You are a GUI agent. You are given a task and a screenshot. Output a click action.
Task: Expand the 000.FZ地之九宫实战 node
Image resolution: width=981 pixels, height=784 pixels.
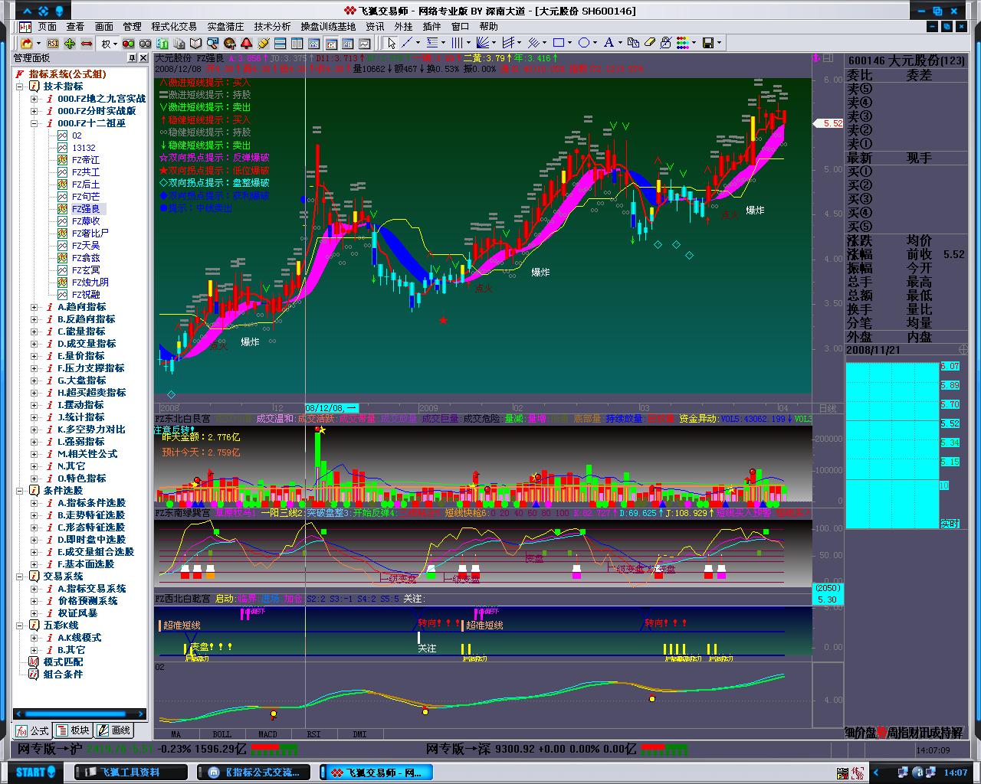pos(34,99)
